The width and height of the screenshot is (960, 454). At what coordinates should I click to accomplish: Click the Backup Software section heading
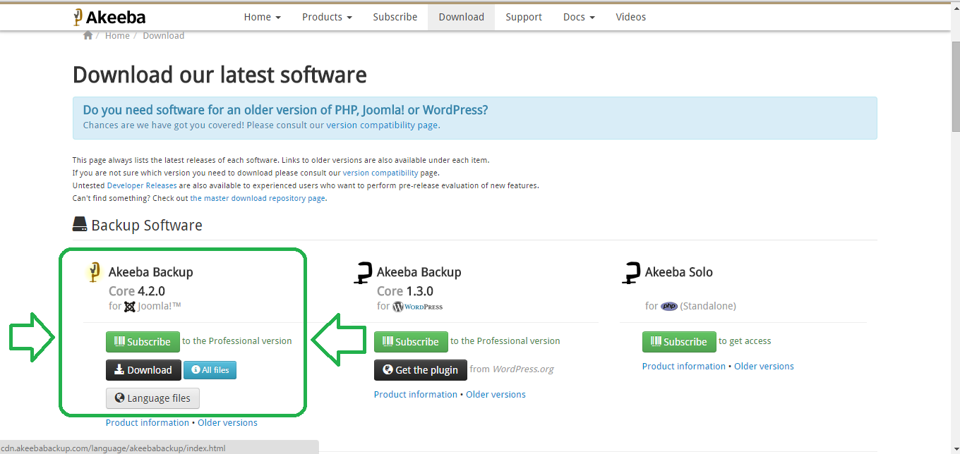tap(147, 226)
